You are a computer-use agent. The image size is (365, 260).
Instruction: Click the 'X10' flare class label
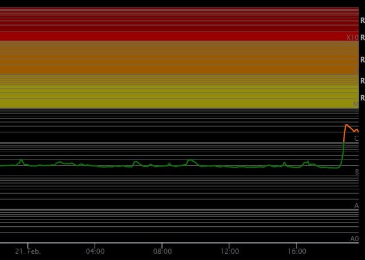[x=352, y=38]
